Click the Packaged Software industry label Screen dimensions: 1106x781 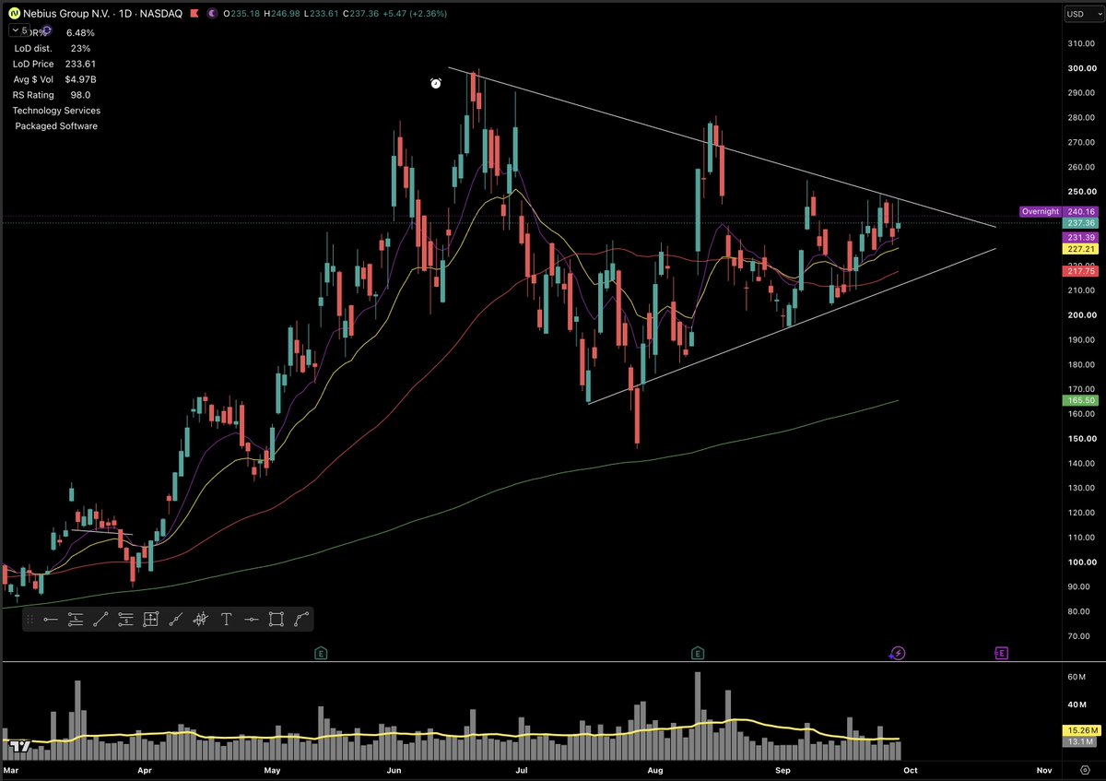pos(56,126)
